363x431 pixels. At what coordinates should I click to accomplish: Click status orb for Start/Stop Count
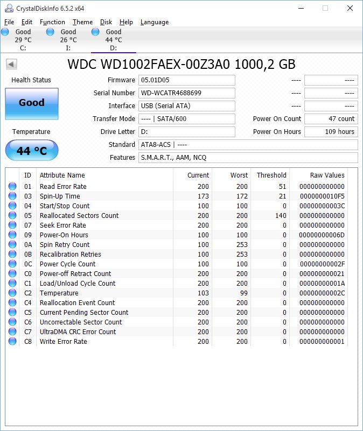pyautogui.click(x=12, y=206)
